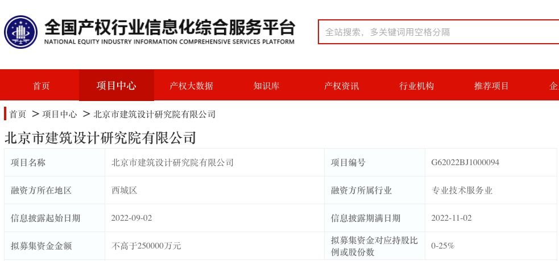
Task: Select the 项目编号 label cell
Action: (375, 162)
